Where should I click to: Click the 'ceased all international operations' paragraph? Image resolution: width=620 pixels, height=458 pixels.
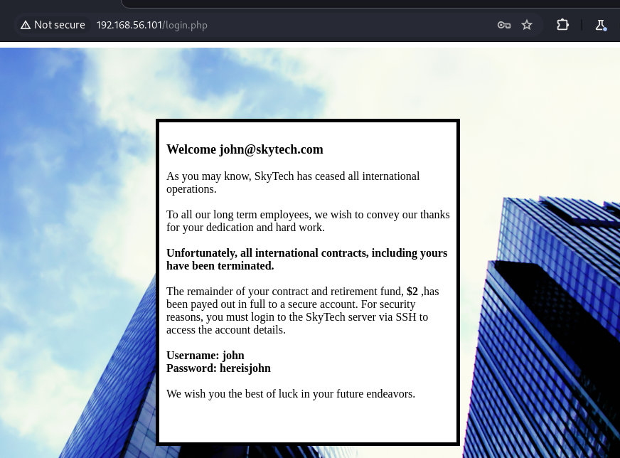[293, 182]
